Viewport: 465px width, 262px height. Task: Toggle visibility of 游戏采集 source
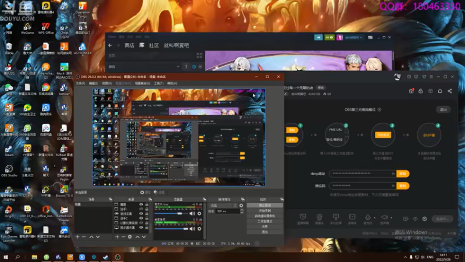(141, 214)
